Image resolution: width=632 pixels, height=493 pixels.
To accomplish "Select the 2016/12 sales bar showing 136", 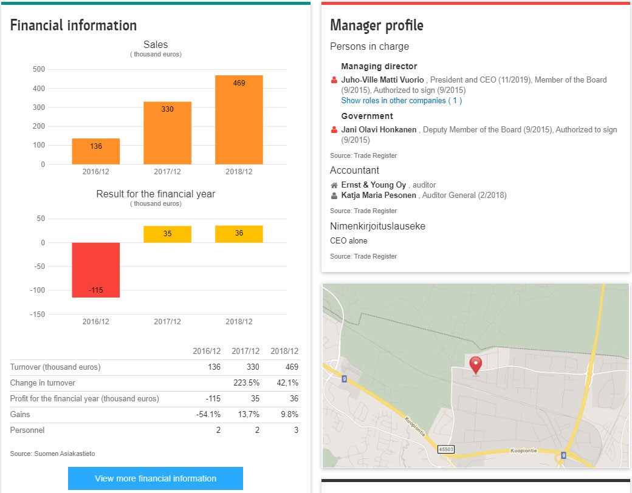I will pyautogui.click(x=96, y=151).
